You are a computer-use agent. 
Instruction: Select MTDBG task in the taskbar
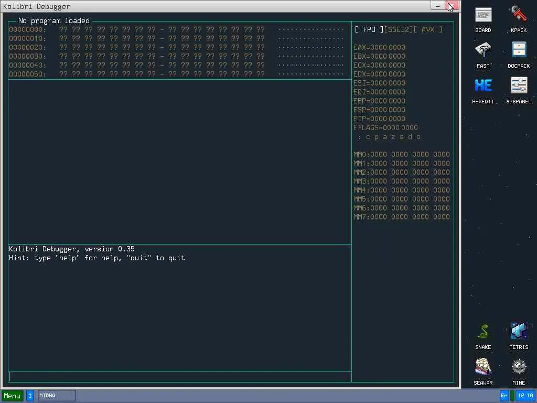(x=57, y=396)
